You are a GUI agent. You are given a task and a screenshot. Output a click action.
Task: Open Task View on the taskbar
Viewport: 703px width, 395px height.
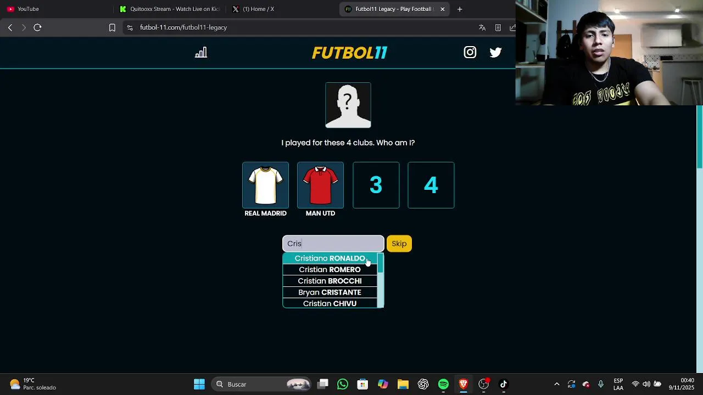point(323,384)
